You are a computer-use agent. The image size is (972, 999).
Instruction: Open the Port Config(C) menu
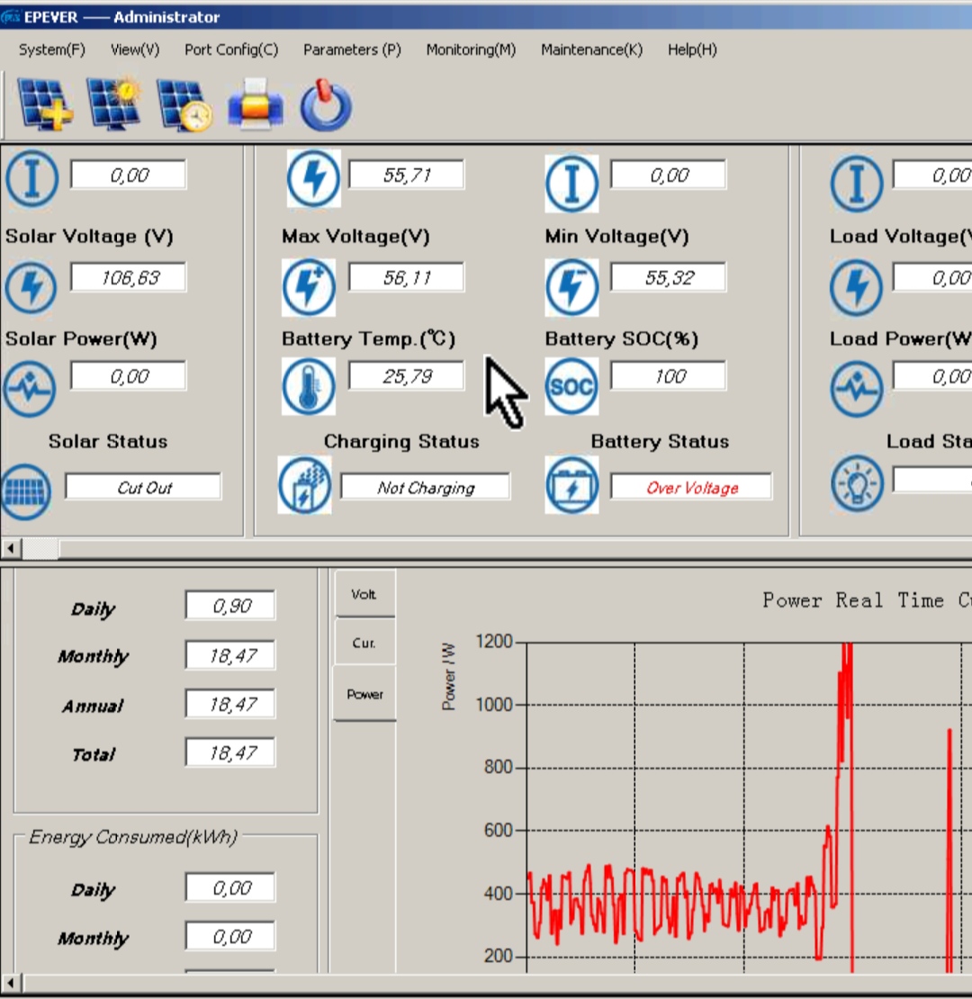(231, 49)
